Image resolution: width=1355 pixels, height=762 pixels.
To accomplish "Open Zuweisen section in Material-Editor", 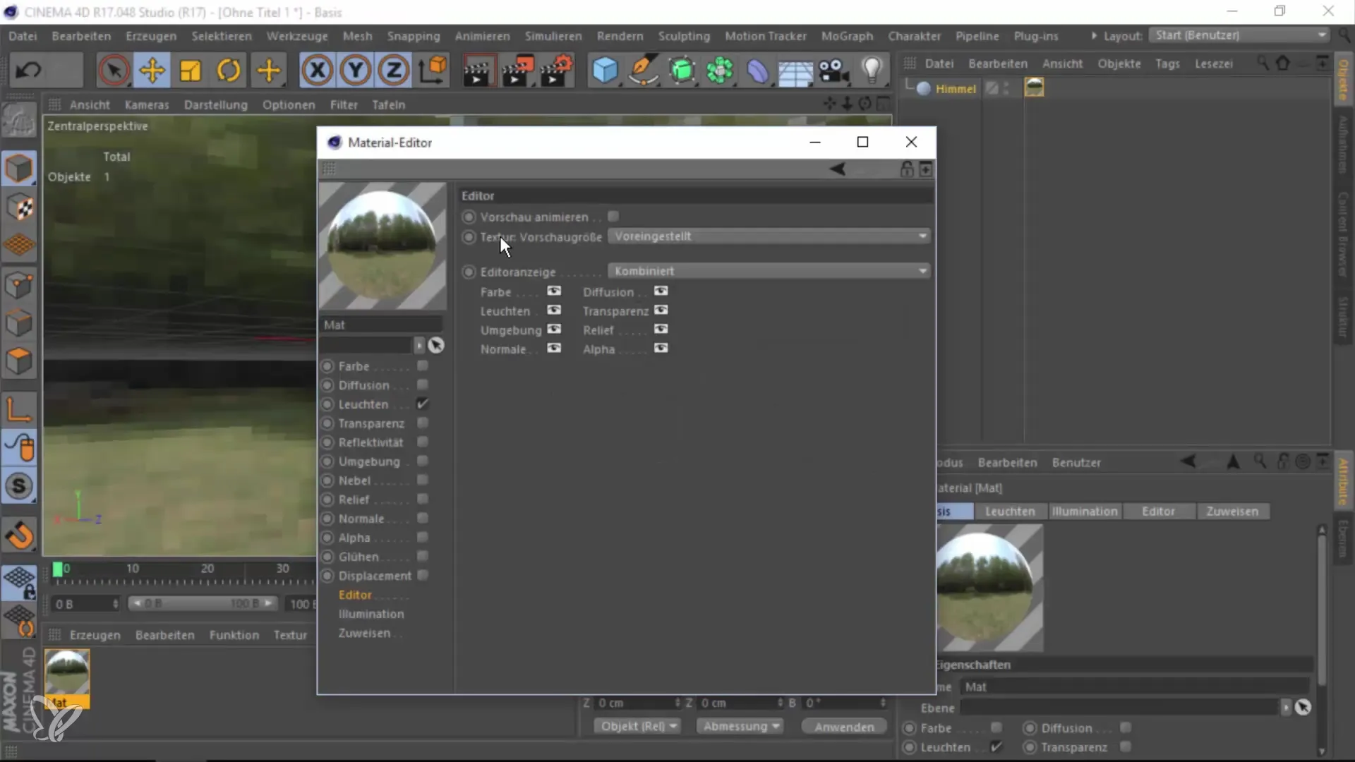I will 364,633.
